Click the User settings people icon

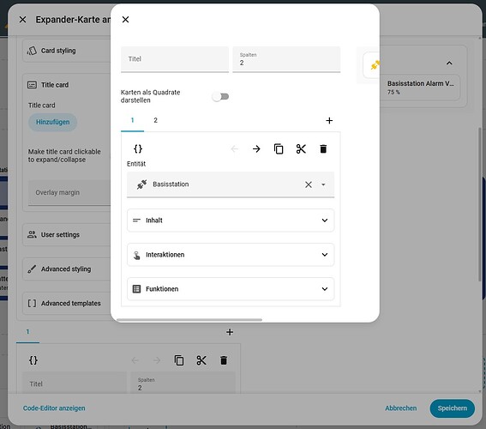[x=32, y=234]
